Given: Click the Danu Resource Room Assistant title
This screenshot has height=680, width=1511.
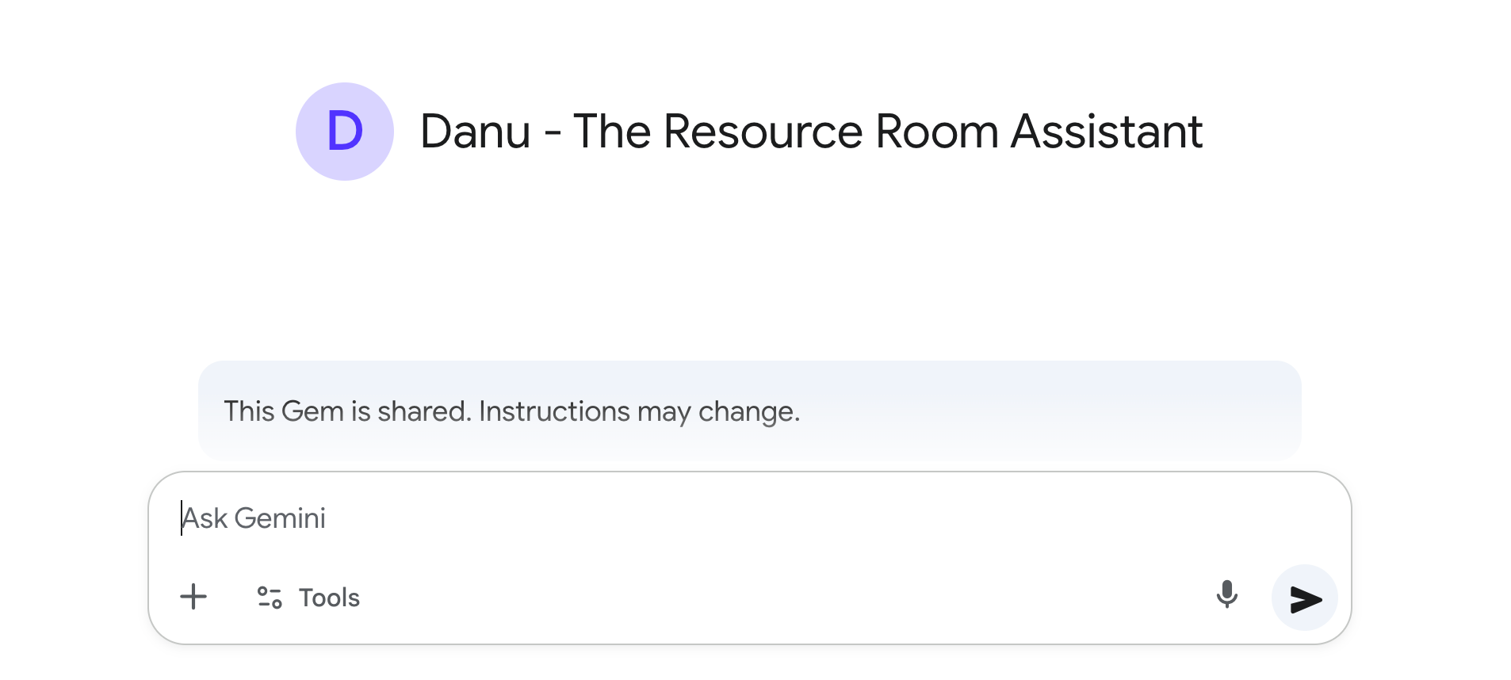Looking at the screenshot, I should 811,132.
